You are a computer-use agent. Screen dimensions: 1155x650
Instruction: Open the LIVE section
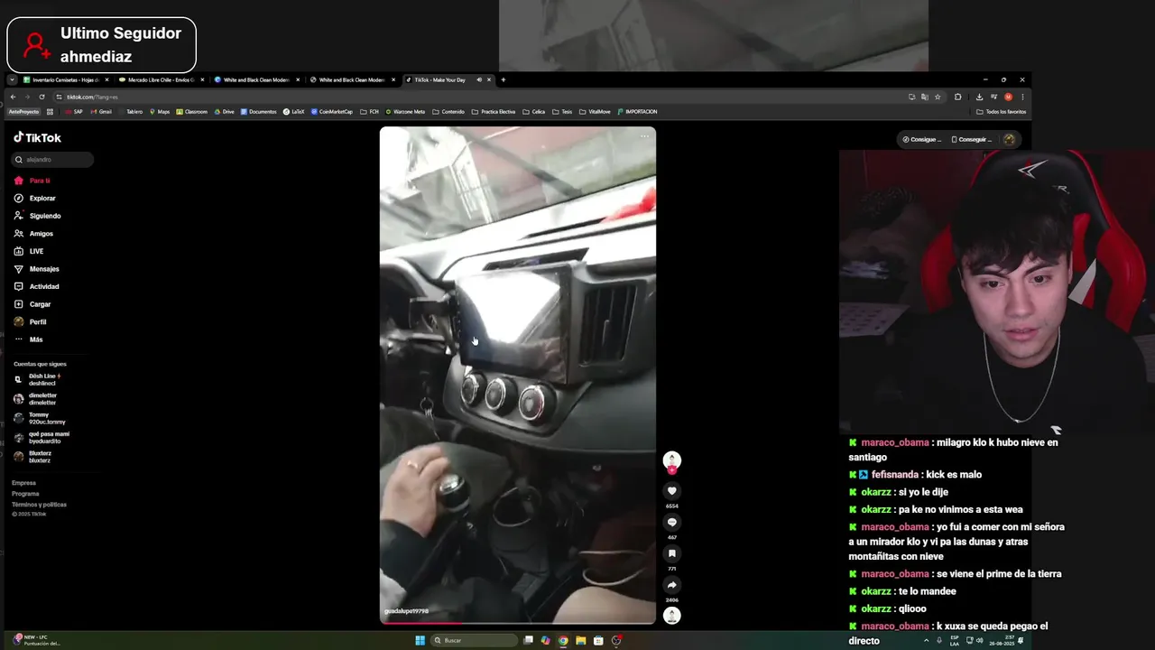pyautogui.click(x=29, y=251)
